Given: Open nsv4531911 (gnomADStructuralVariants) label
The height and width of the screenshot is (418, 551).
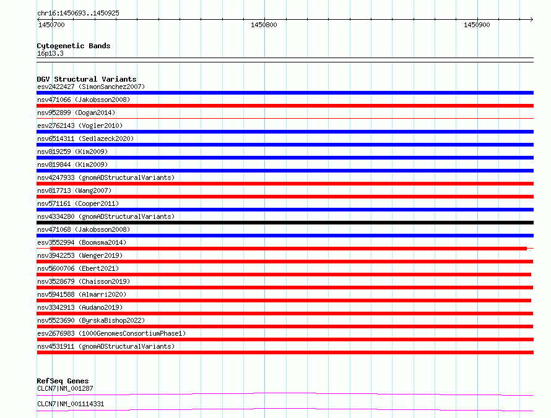Looking at the screenshot, I should (x=106, y=346).
